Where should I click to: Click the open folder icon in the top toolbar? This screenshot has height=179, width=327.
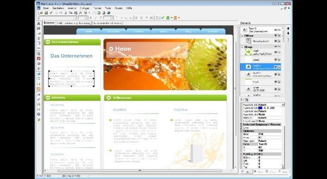41,13
